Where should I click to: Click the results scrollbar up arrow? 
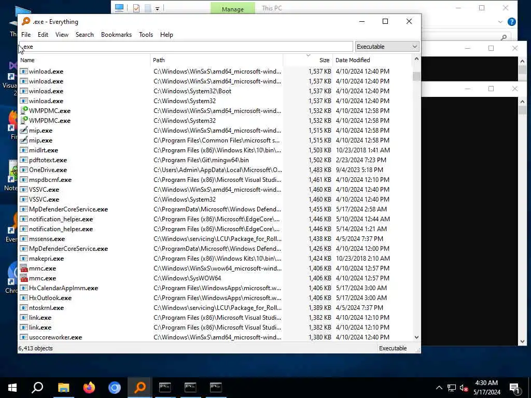tap(416, 59)
